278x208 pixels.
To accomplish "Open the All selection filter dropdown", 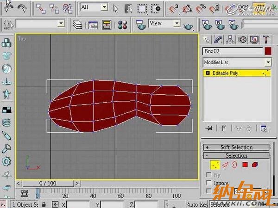I will click(94, 7).
